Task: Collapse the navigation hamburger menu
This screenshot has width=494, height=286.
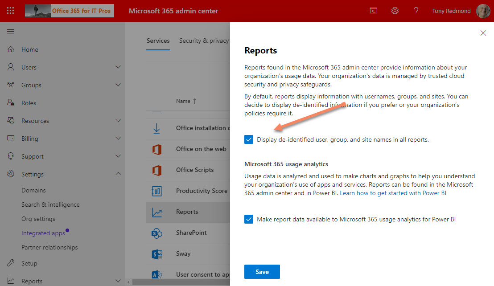Action: pyautogui.click(x=11, y=31)
